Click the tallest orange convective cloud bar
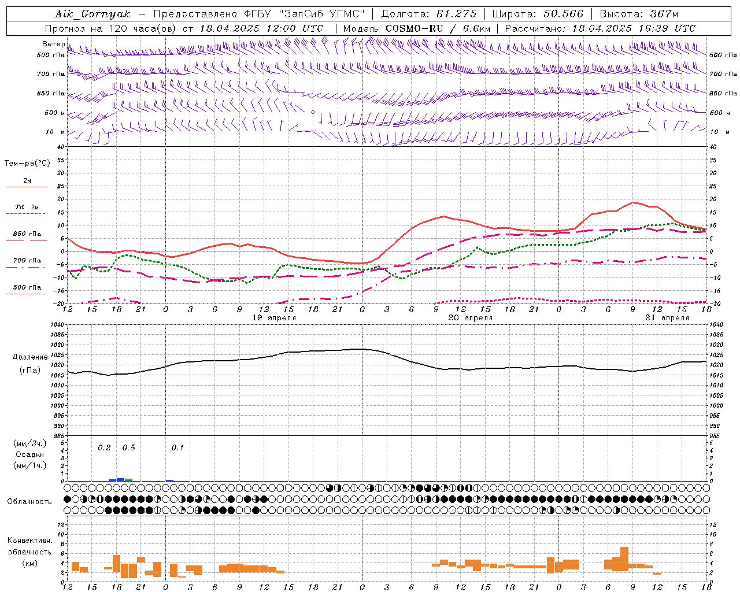Image resolution: width=740 pixels, height=592 pixels. tap(624, 559)
